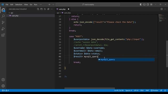Collapse all folders in Explorer
Viewport: 168px width, 94px height.
[x=48, y=9]
